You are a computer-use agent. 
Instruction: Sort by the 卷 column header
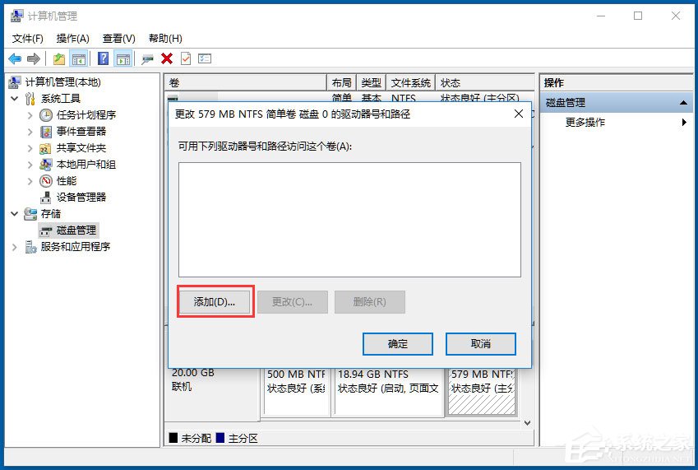click(x=246, y=83)
